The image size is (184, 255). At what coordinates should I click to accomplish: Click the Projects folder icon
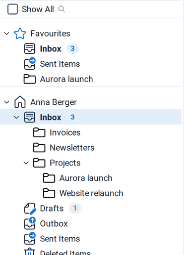coord(39,163)
